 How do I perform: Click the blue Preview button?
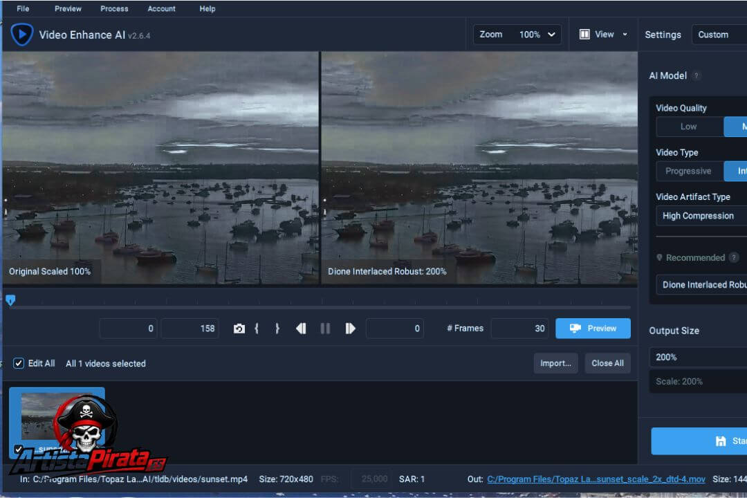click(x=593, y=329)
